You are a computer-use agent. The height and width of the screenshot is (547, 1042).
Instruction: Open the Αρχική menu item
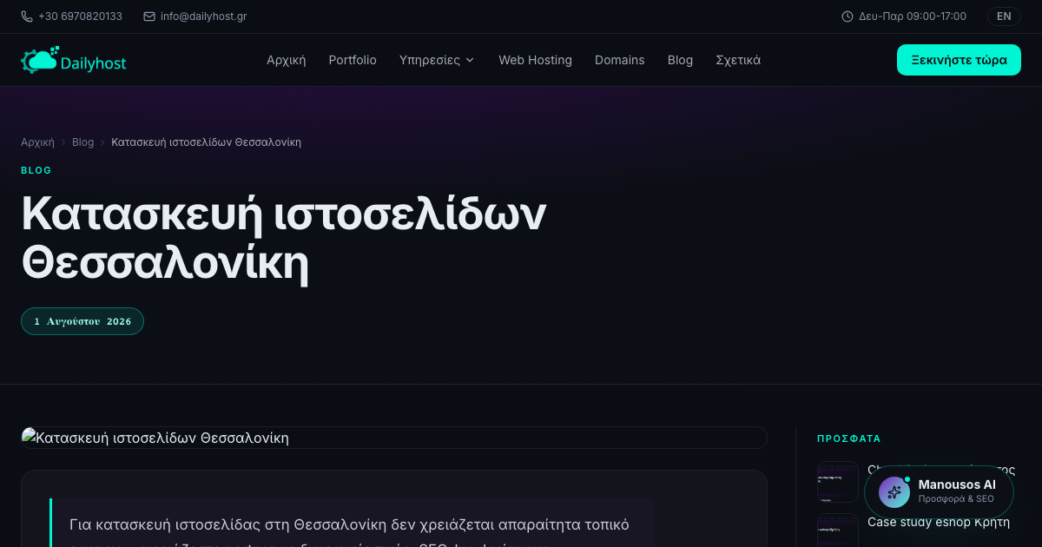coord(287,60)
